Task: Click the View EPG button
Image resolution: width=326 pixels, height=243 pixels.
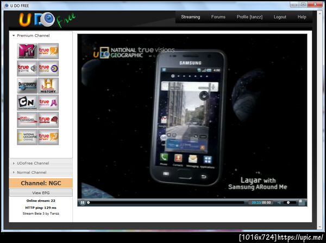Action: point(41,193)
